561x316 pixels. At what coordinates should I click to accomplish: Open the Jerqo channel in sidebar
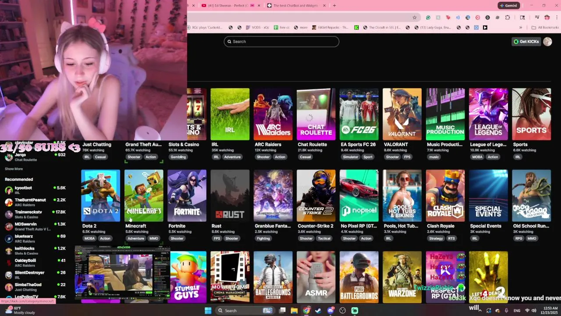point(35,157)
